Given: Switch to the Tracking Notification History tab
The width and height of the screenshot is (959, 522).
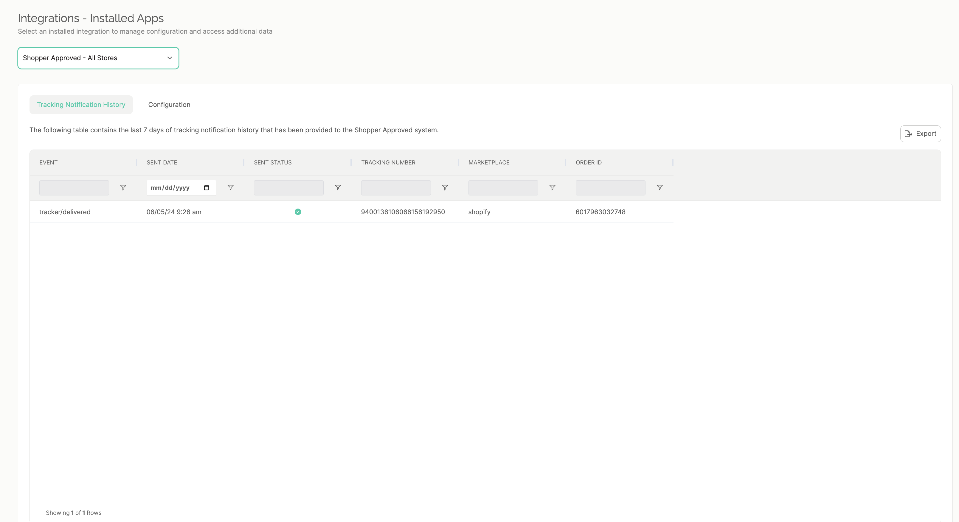Looking at the screenshot, I should [x=81, y=105].
